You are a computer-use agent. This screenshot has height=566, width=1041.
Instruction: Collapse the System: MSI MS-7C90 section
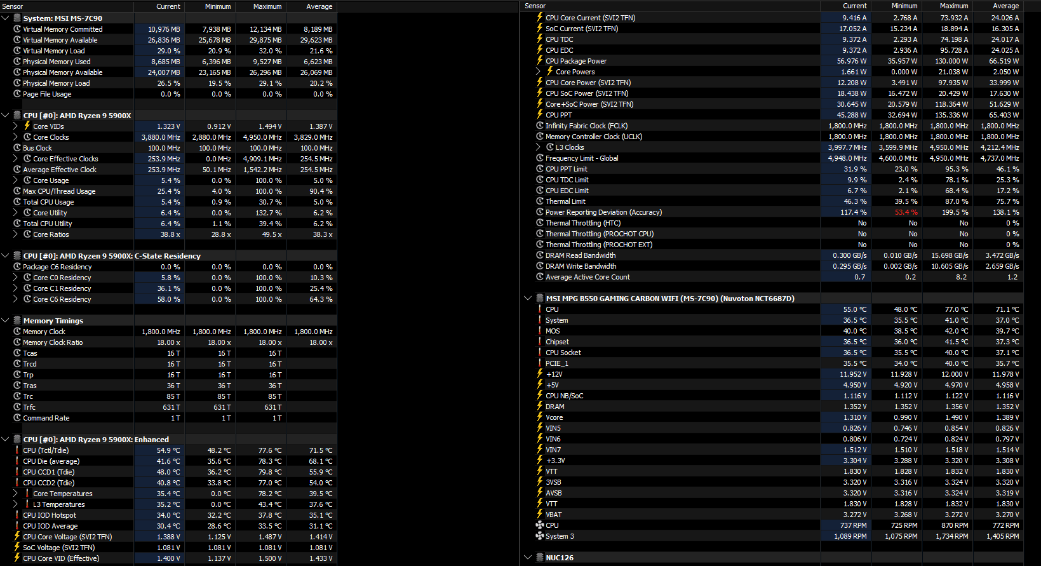coord(5,18)
